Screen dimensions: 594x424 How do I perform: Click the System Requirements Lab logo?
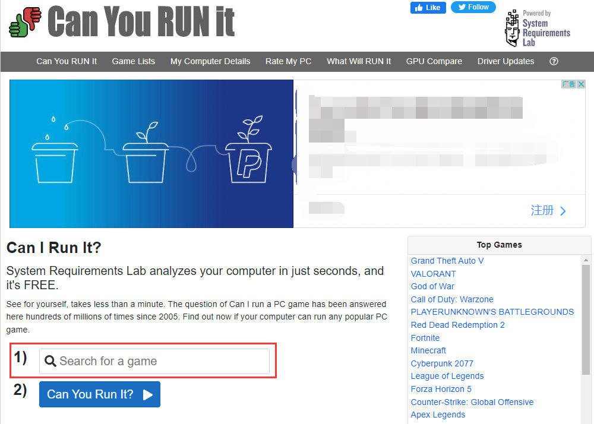(x=538, y=29)
